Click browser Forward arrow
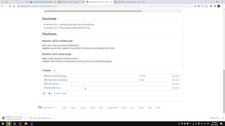 pos(6,6)
